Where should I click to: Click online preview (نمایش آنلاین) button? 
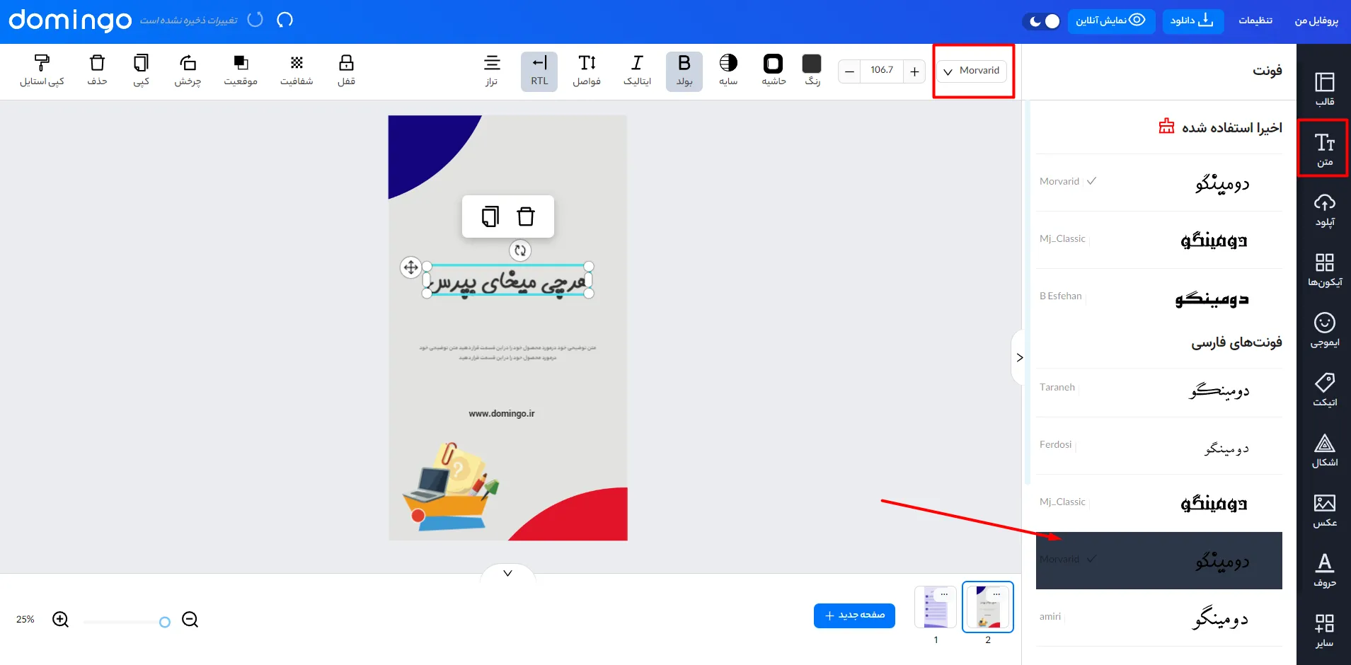[1111, 21]
